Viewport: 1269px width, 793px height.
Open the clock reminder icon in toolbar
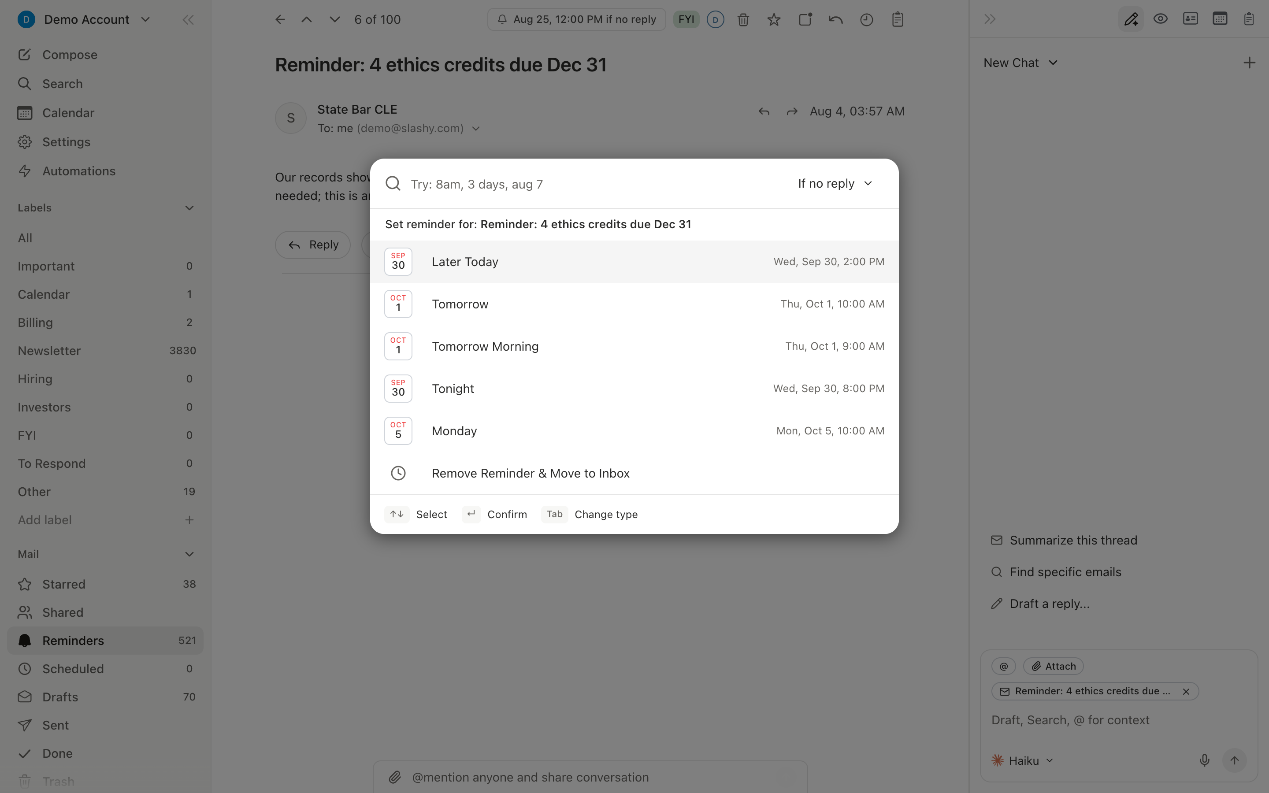click(867, 20)
